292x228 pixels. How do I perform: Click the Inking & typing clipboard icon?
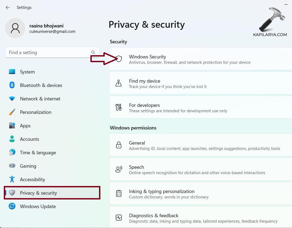[x=118, y=194]
